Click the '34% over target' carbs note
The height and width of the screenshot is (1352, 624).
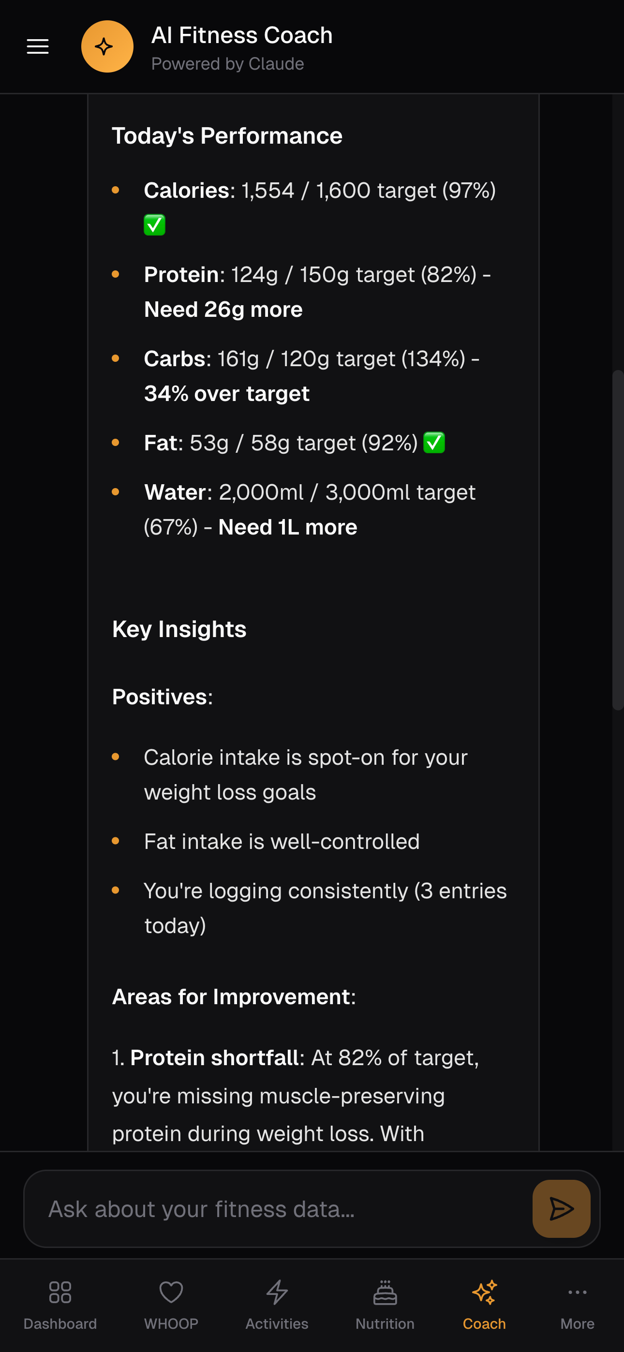click(227, 394)
